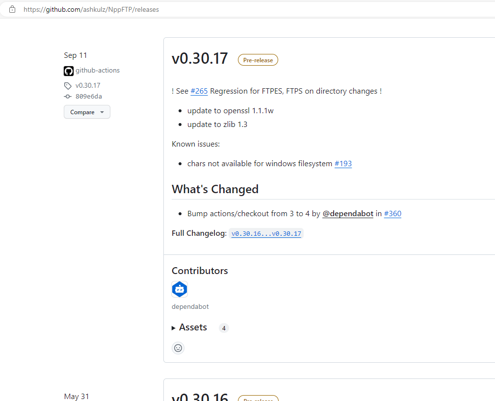The height and width of the screenshot is (401, 495).
Task: Click the 'Full Changelog:' label
Action: pos(199,233)
